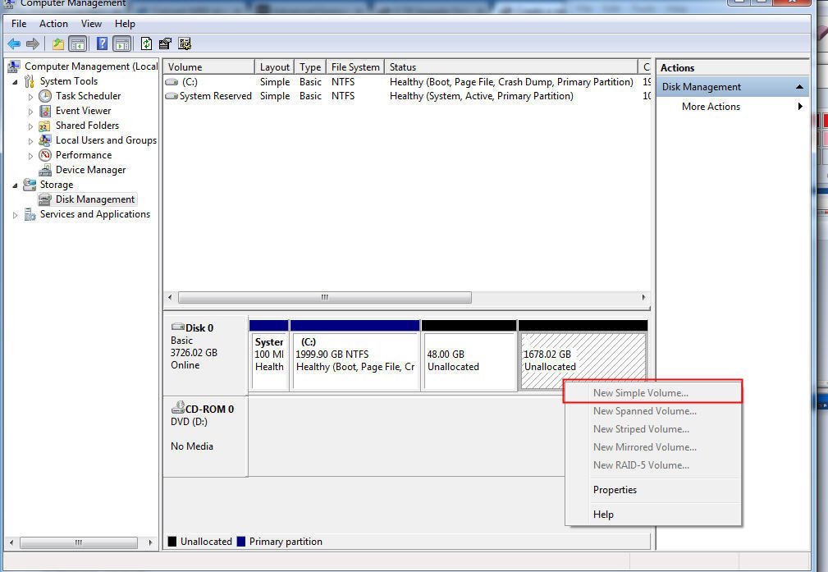Expand the Shared Folders node
The image size is (828, 572).
[x=30, y=126]
